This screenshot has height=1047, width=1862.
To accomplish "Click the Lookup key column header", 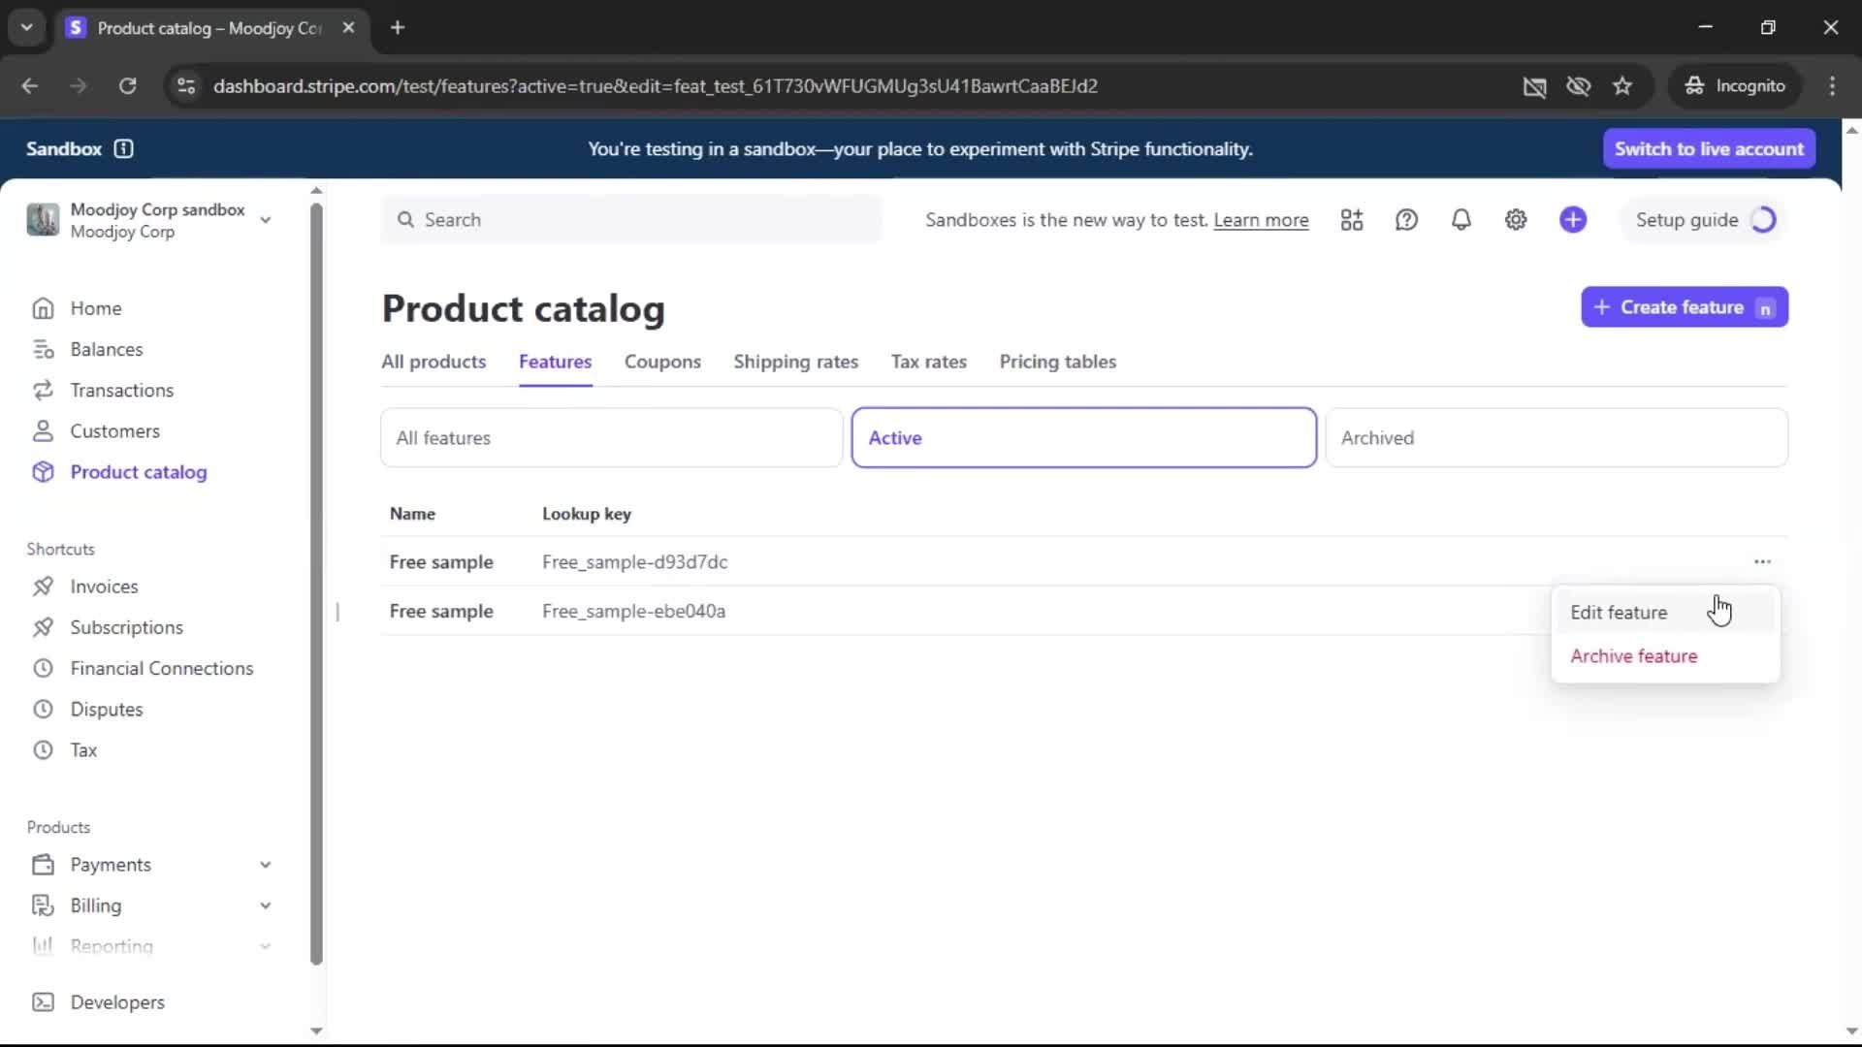I will point(586,514).
